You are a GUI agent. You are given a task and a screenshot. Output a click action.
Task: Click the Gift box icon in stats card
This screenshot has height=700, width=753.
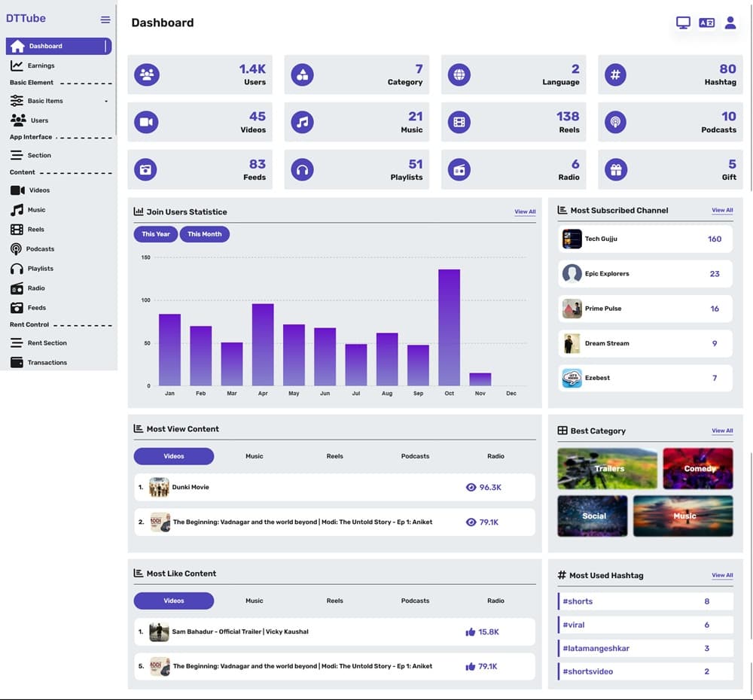615,170
